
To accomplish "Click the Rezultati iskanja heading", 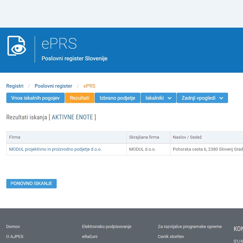I will tap(51, 117).
